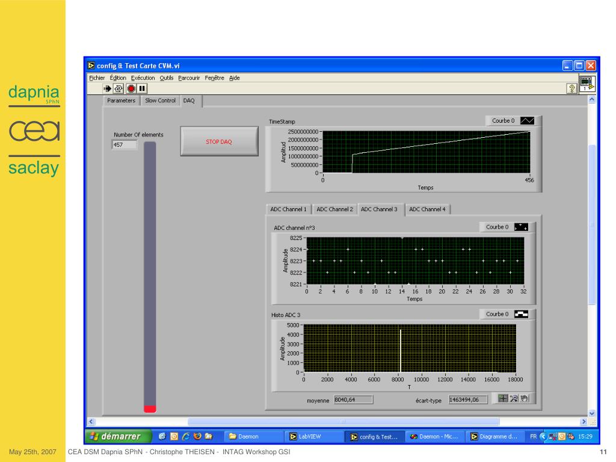Click the VI icon pane at top right
Image resolution: width=616 pixels, height=462 pixels.
pos(587,84)
